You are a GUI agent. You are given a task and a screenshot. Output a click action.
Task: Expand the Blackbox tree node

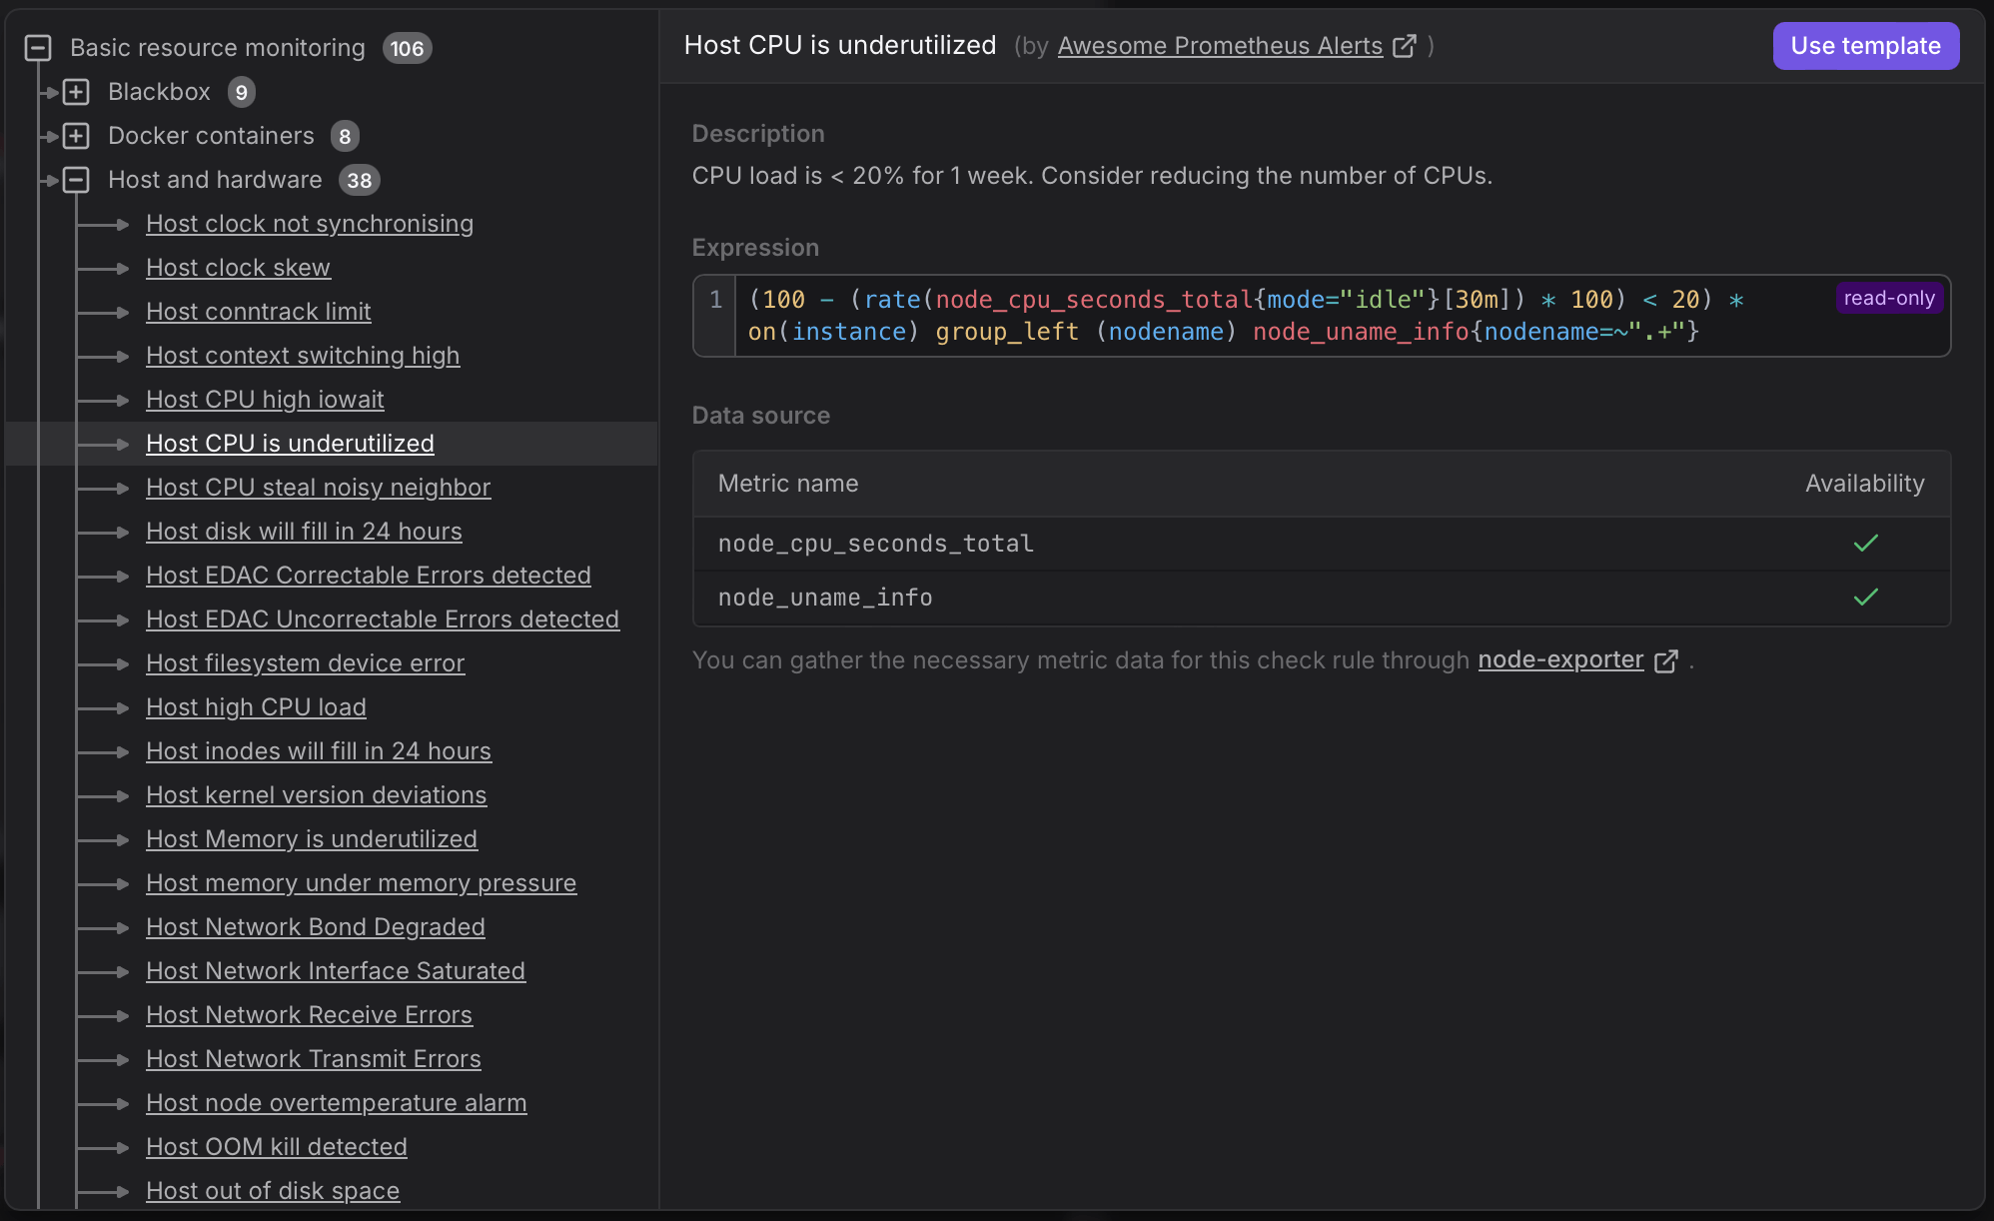(76, 92)
